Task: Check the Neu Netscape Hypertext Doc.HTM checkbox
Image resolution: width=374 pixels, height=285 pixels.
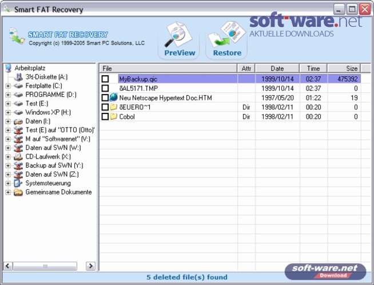Action: 105,97
